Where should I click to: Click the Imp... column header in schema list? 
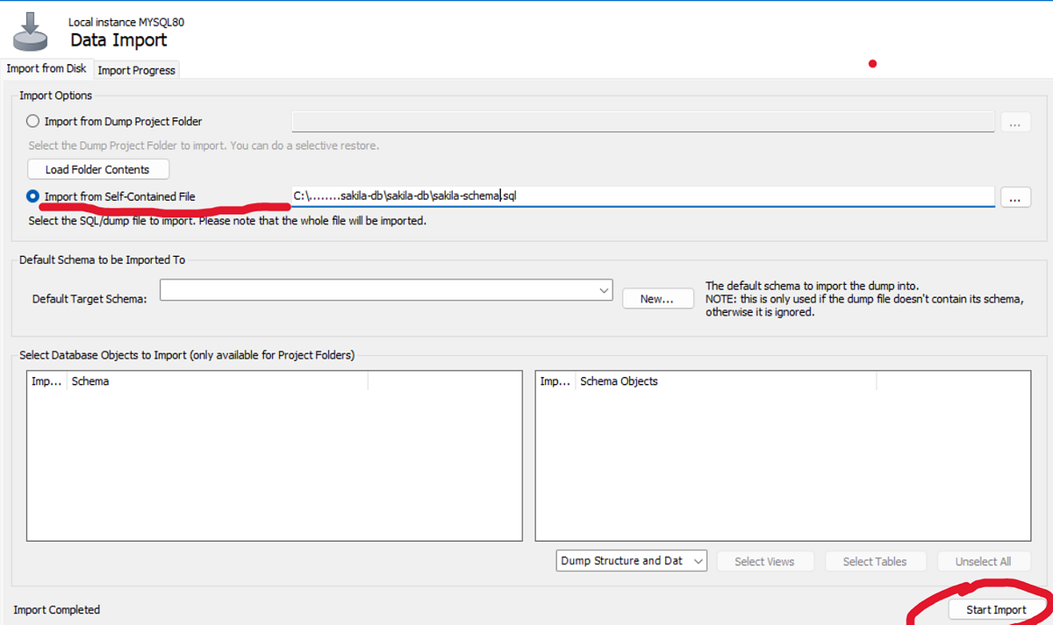click(x=47, y=381)
